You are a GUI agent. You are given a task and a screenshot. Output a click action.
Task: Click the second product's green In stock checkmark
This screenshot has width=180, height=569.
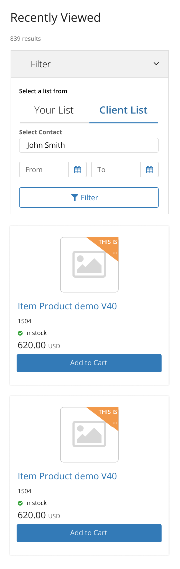coord(20,503)
